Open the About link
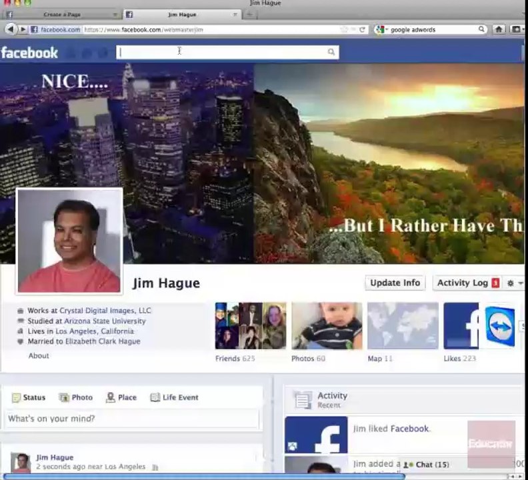This screenshot has height=480, width=528. [39, 356]
